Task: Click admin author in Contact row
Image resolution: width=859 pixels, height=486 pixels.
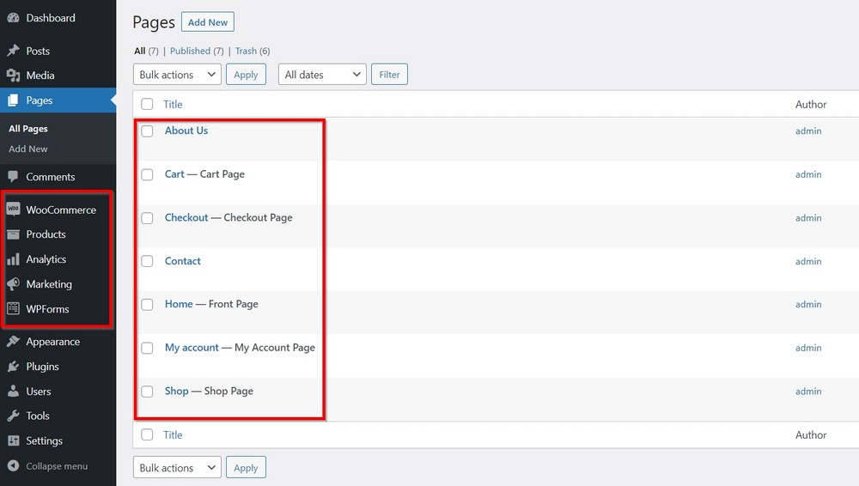Action: coord(808,261)
